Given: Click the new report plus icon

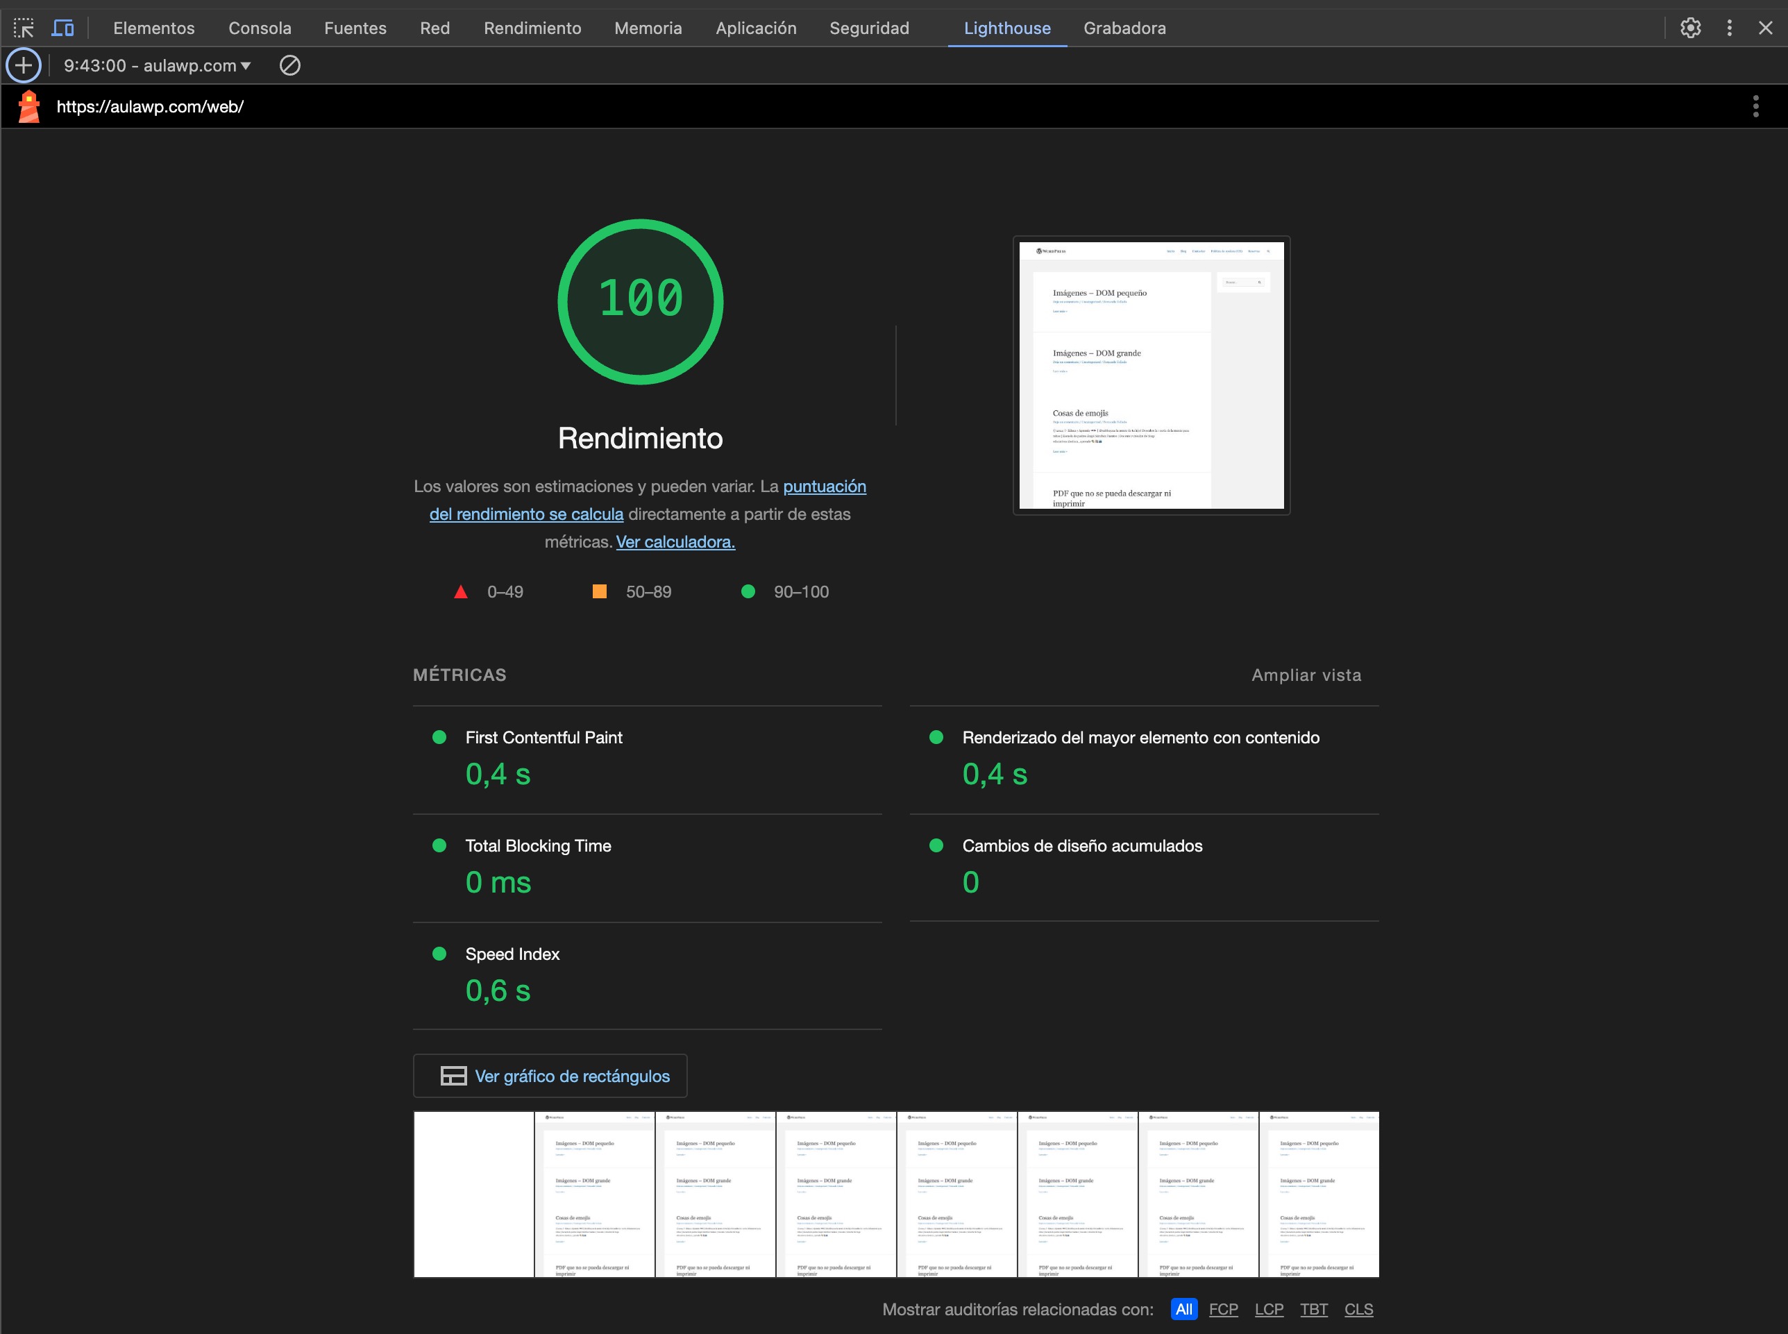Looking at the screenshot, I should click(x=24, y=65).
